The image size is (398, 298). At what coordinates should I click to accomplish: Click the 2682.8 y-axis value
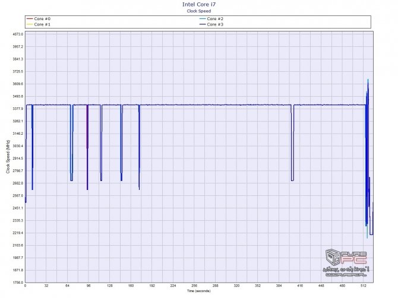click(18, 183)
